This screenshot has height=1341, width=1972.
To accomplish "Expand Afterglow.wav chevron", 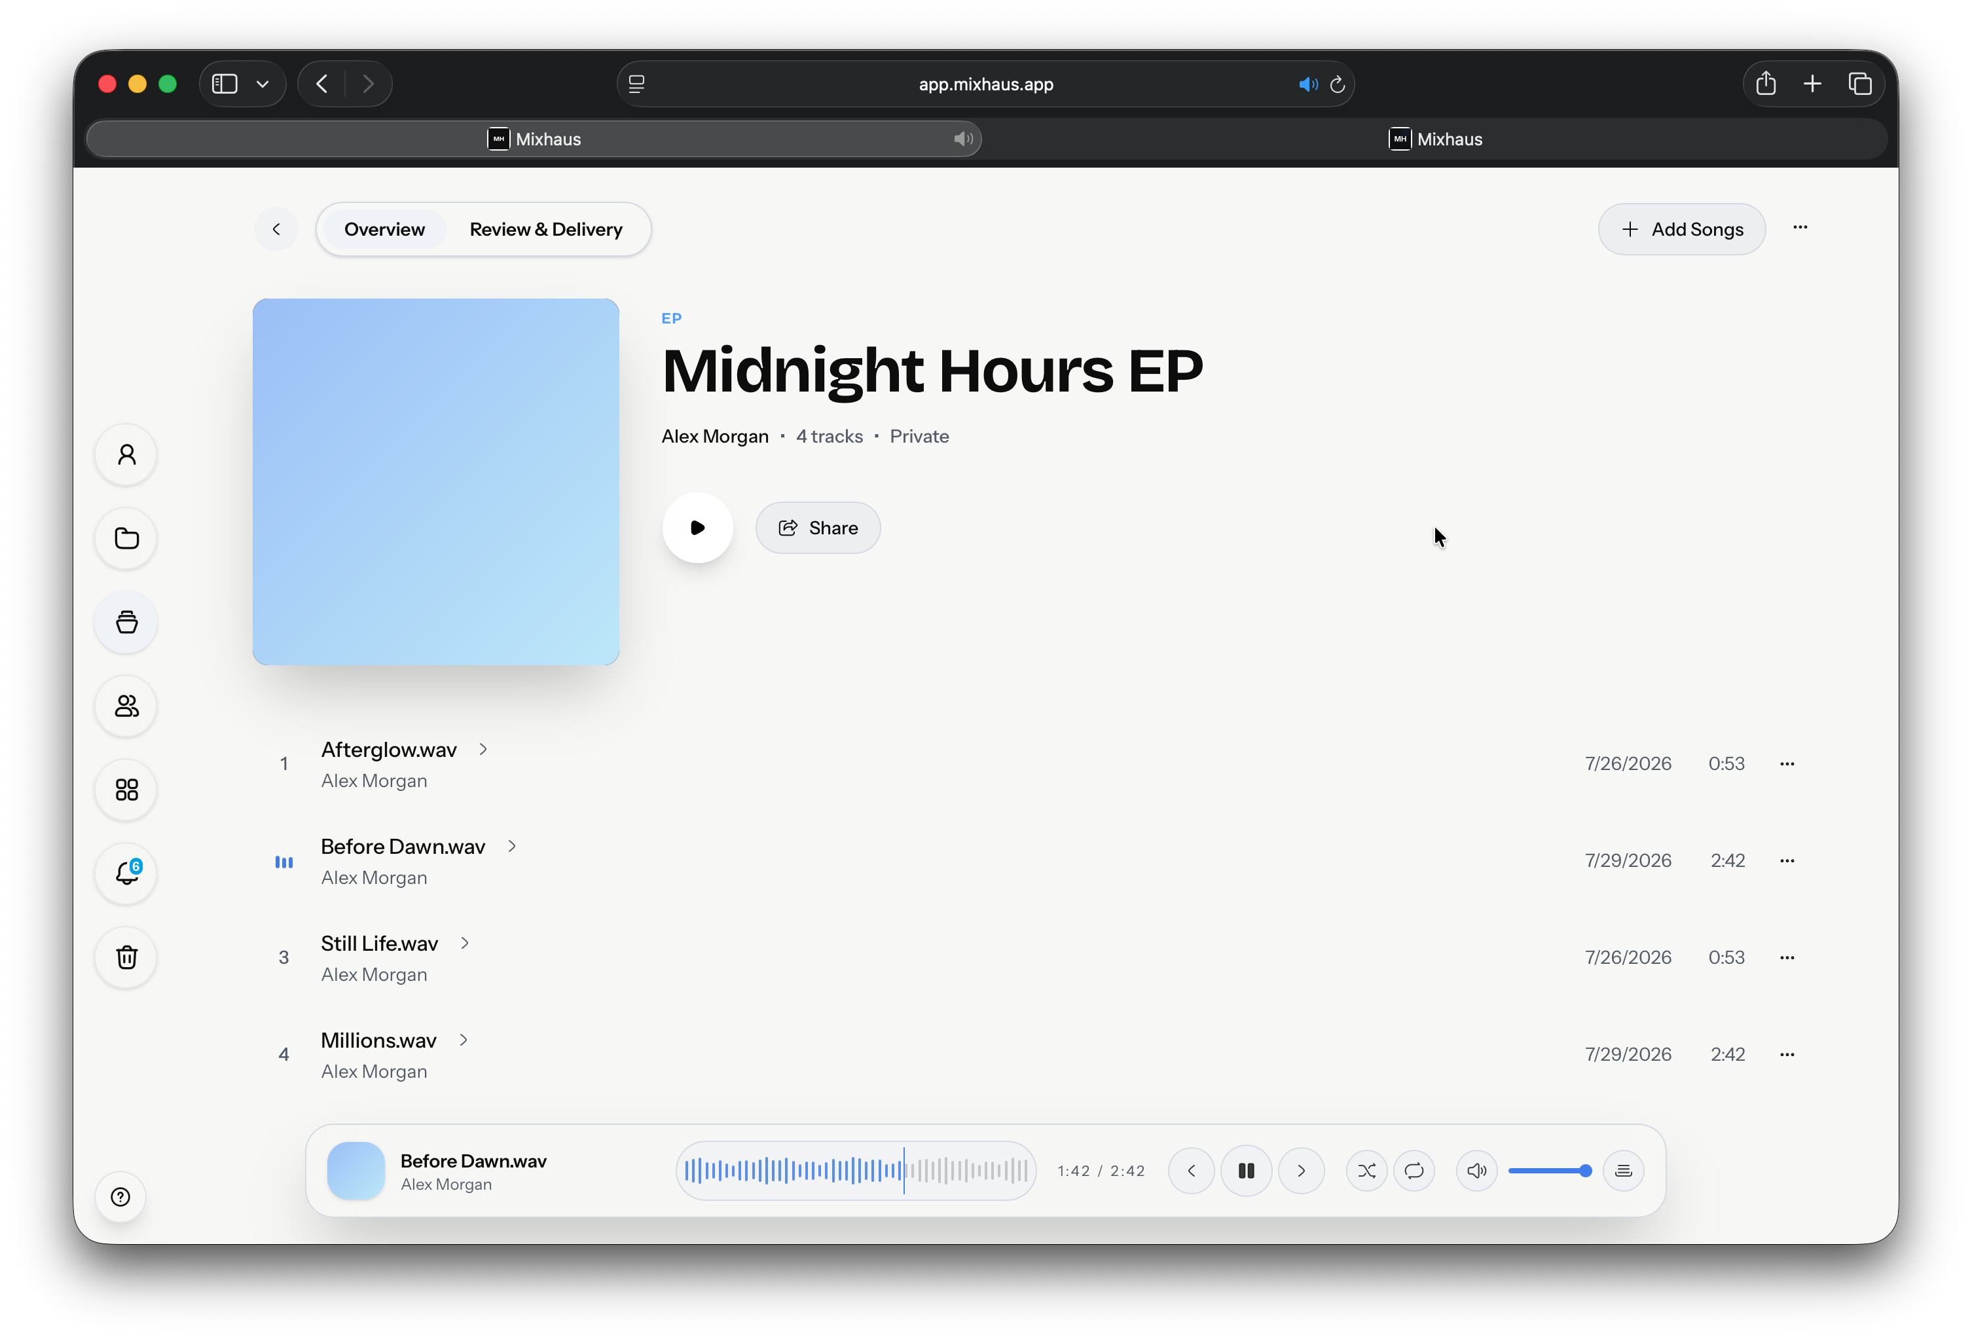I will click(x=483, y=748).
